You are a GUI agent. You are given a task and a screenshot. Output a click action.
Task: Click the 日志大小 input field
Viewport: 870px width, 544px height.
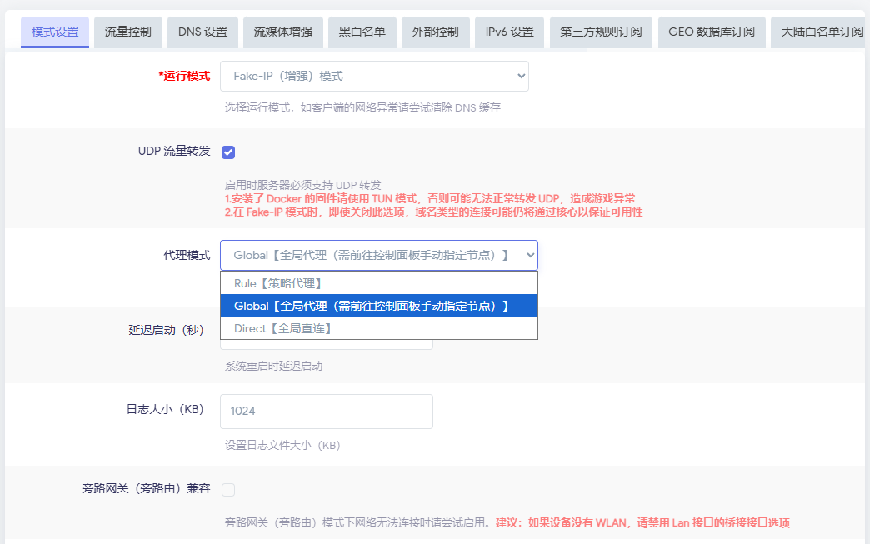(x=326, y=412)
